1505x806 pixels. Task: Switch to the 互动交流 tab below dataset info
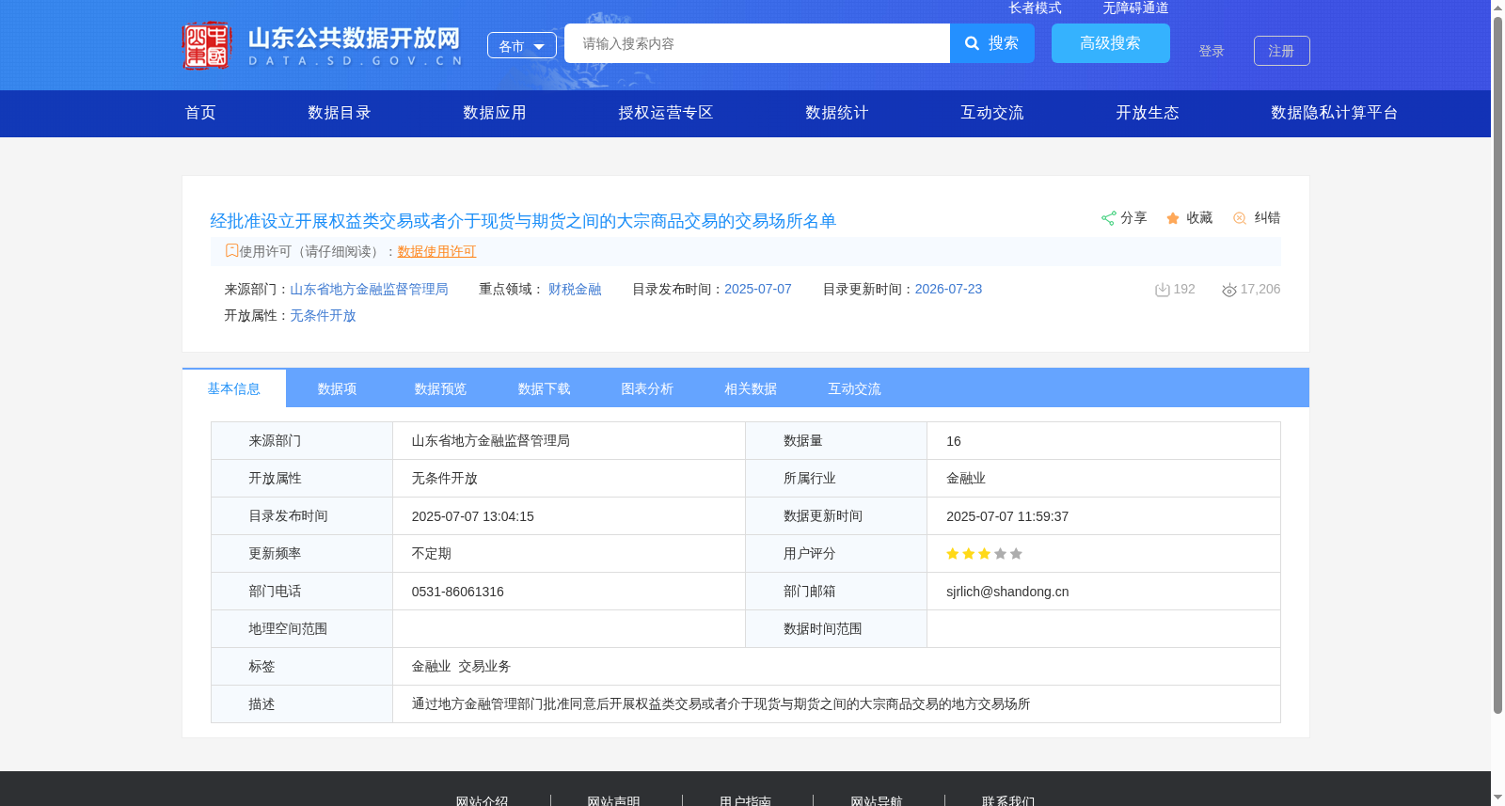855,388
